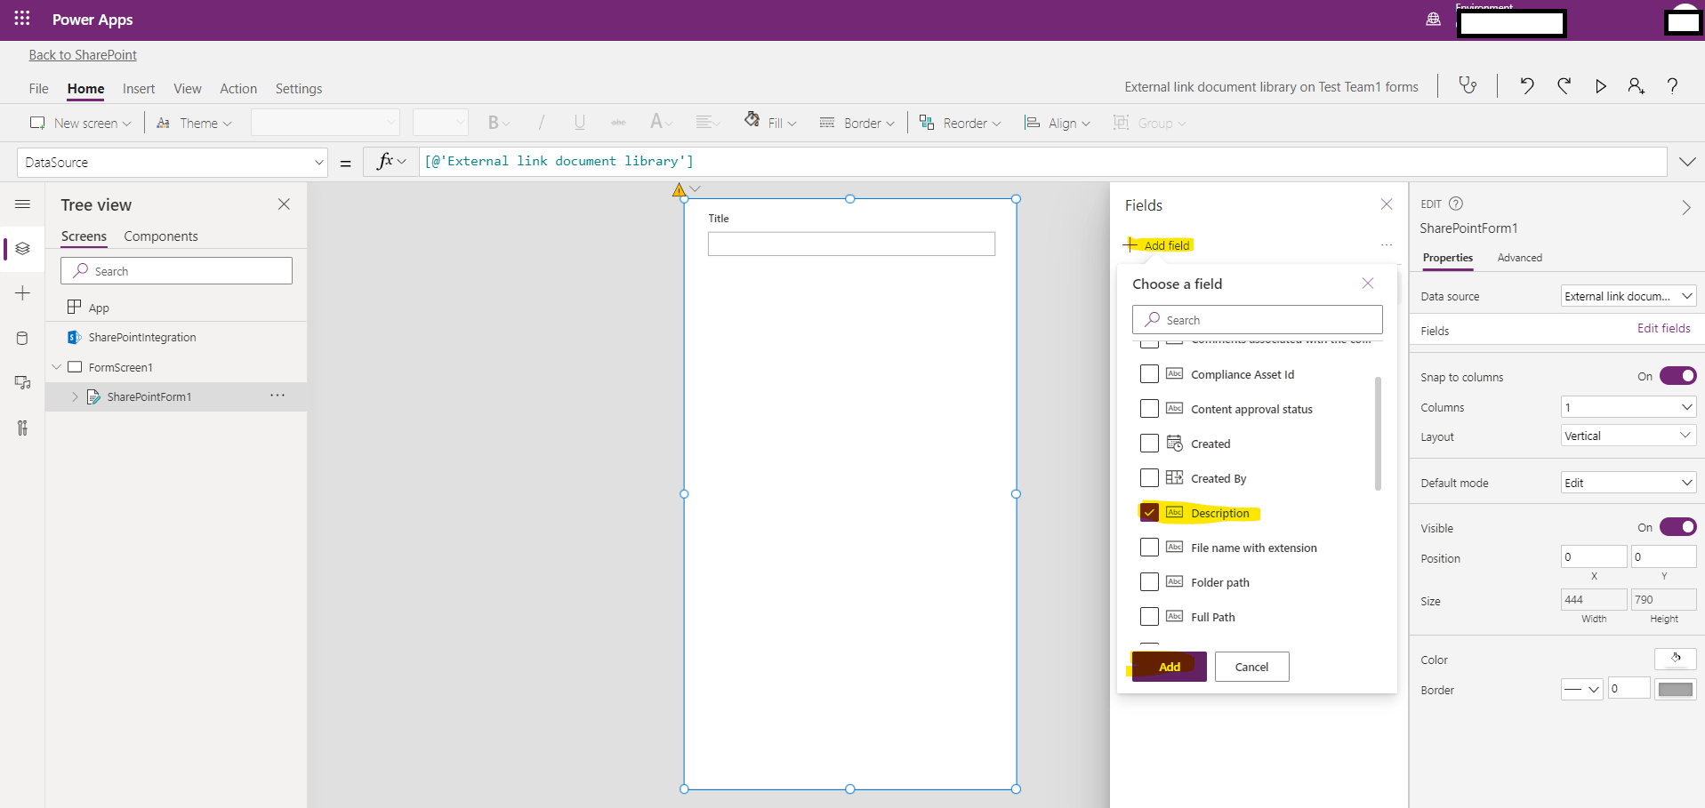Open Advanced tools icon in left rail

pyautogui.click(x=22, y=428)
